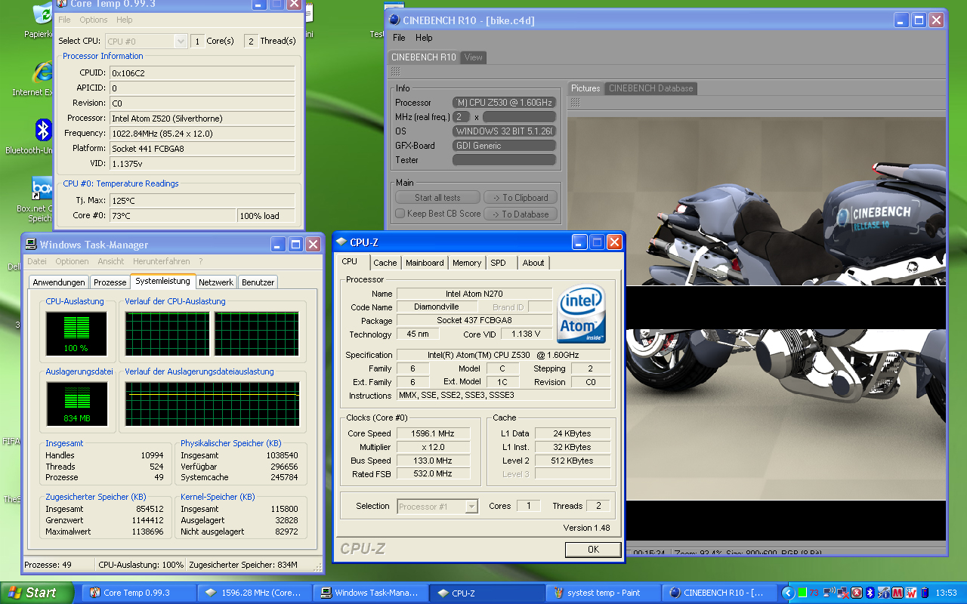This screenshot has height=604, width=967.
Task: Click the disconnected network tray icon
Action: click(843, 593)
